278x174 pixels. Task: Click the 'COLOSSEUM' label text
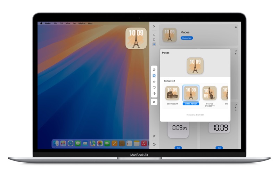[172, 104]
